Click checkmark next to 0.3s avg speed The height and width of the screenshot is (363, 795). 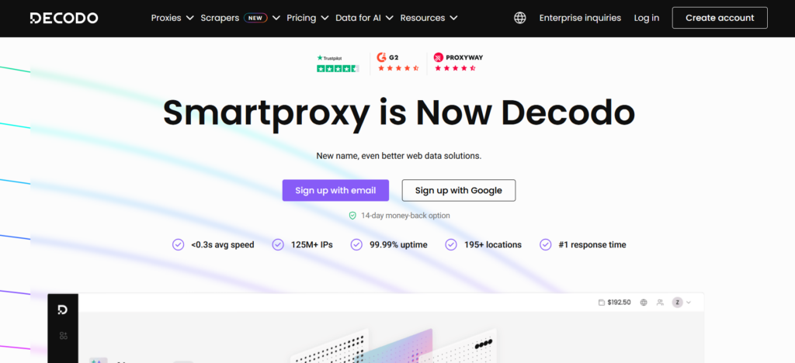pos(179,245)
